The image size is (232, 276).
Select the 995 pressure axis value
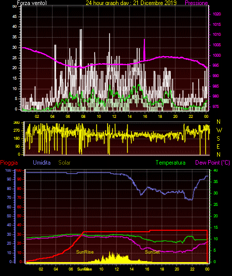(x=216, y=65)
